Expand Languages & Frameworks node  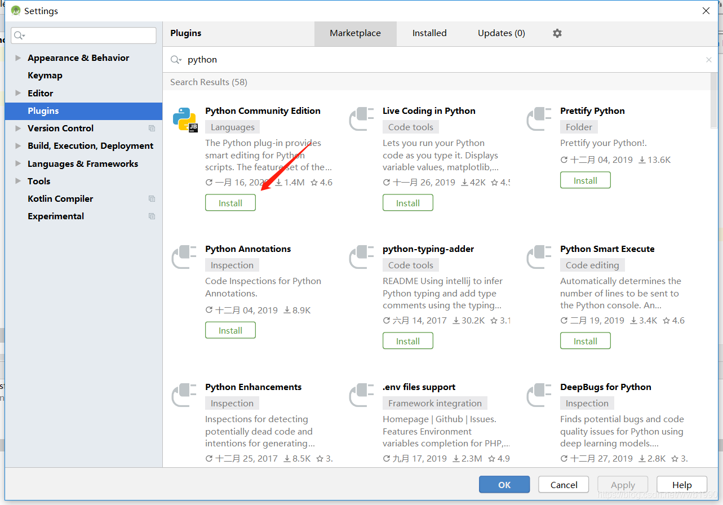(18, 164)
